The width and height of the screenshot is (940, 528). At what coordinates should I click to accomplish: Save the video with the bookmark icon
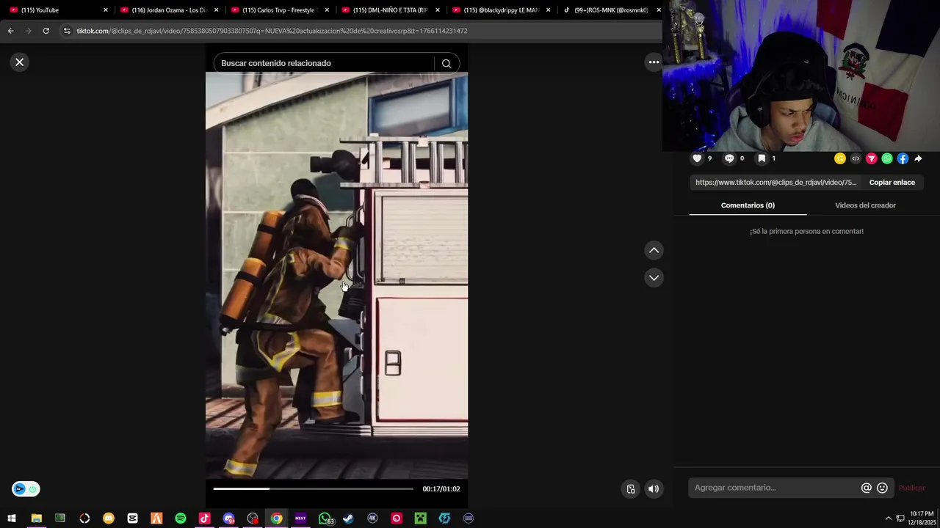pos(762,158)
